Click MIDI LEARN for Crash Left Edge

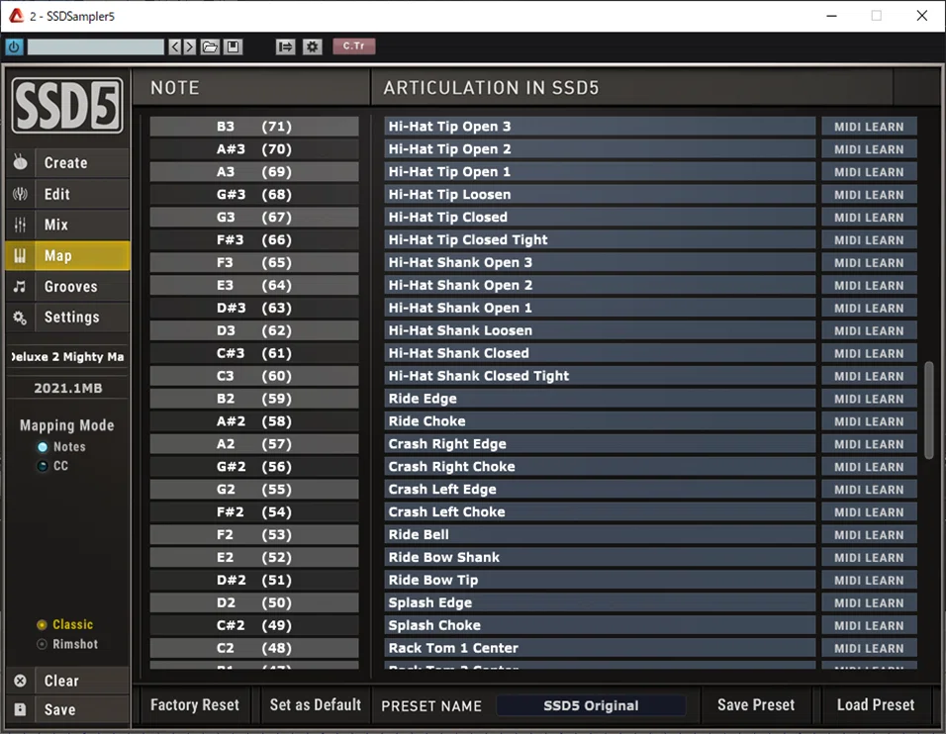tap(869, 489)
